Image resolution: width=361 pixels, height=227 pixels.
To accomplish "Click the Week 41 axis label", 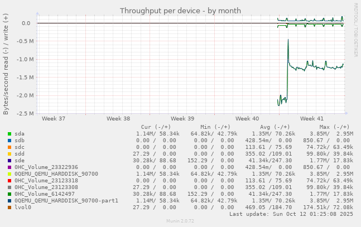I will click(x=311, y=119).
